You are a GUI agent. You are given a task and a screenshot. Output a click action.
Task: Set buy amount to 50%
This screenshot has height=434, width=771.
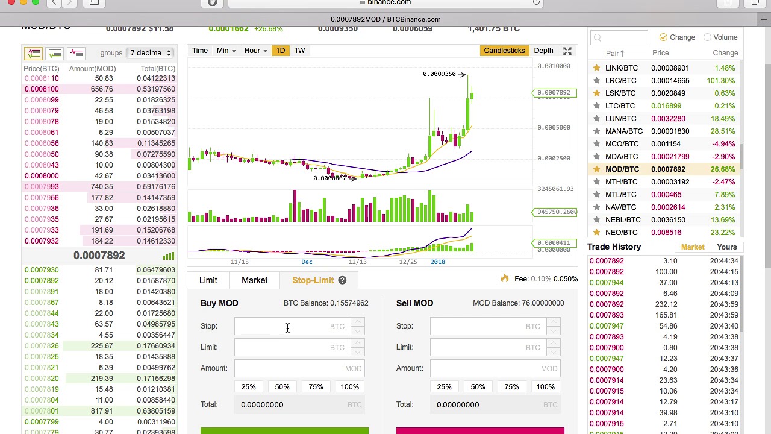(x=282, y=387)
